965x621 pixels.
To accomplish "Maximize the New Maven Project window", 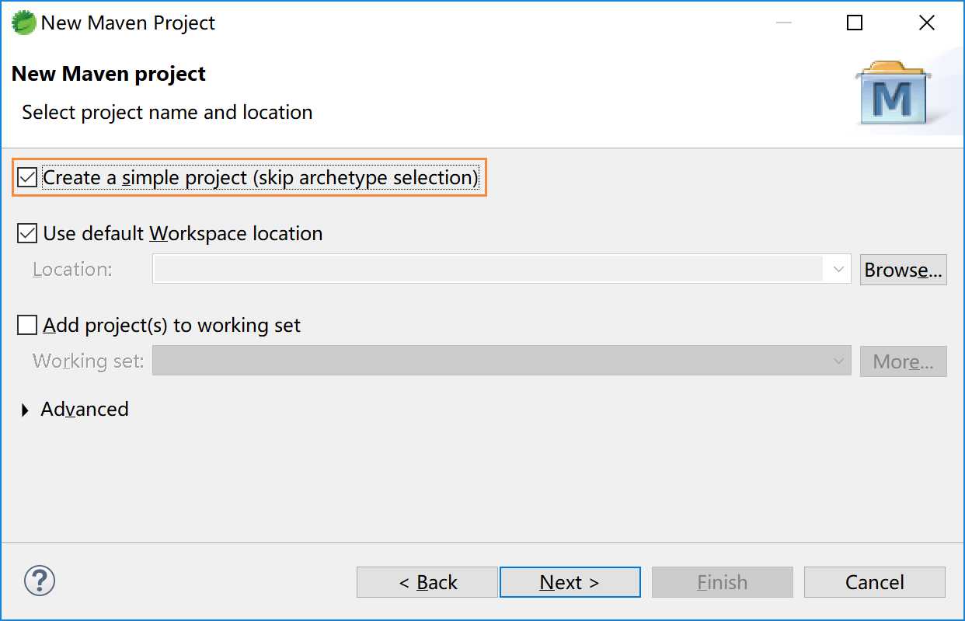I will click(x=855, y=23).
